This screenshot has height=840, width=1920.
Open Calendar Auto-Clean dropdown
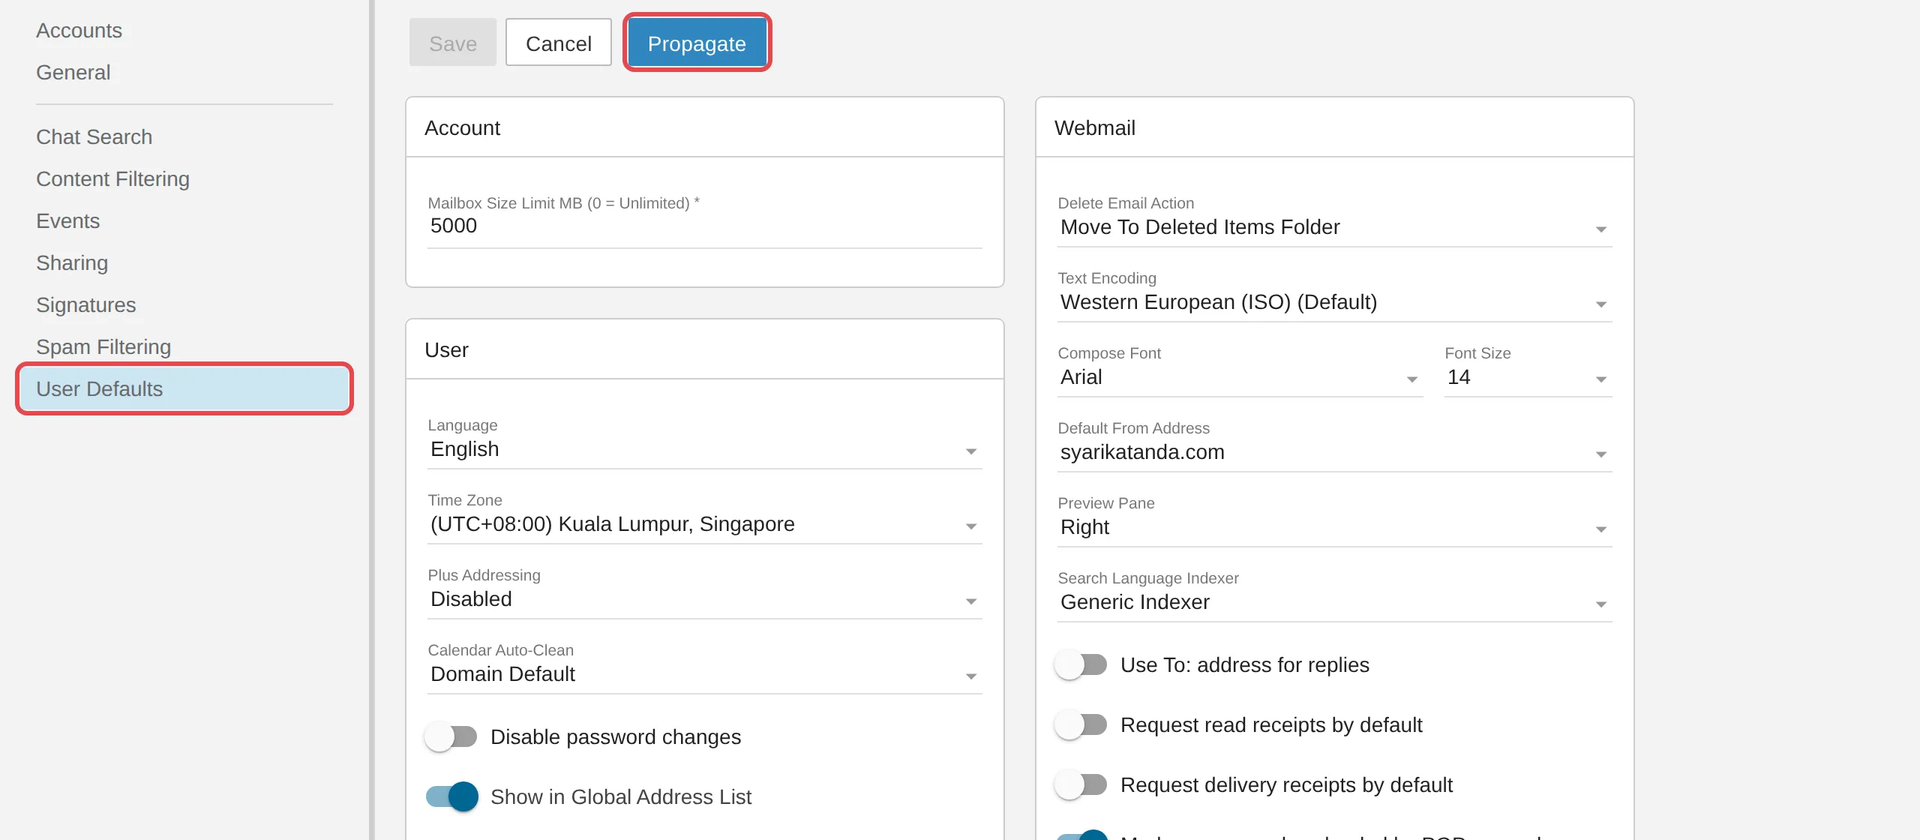click(704, 674)
